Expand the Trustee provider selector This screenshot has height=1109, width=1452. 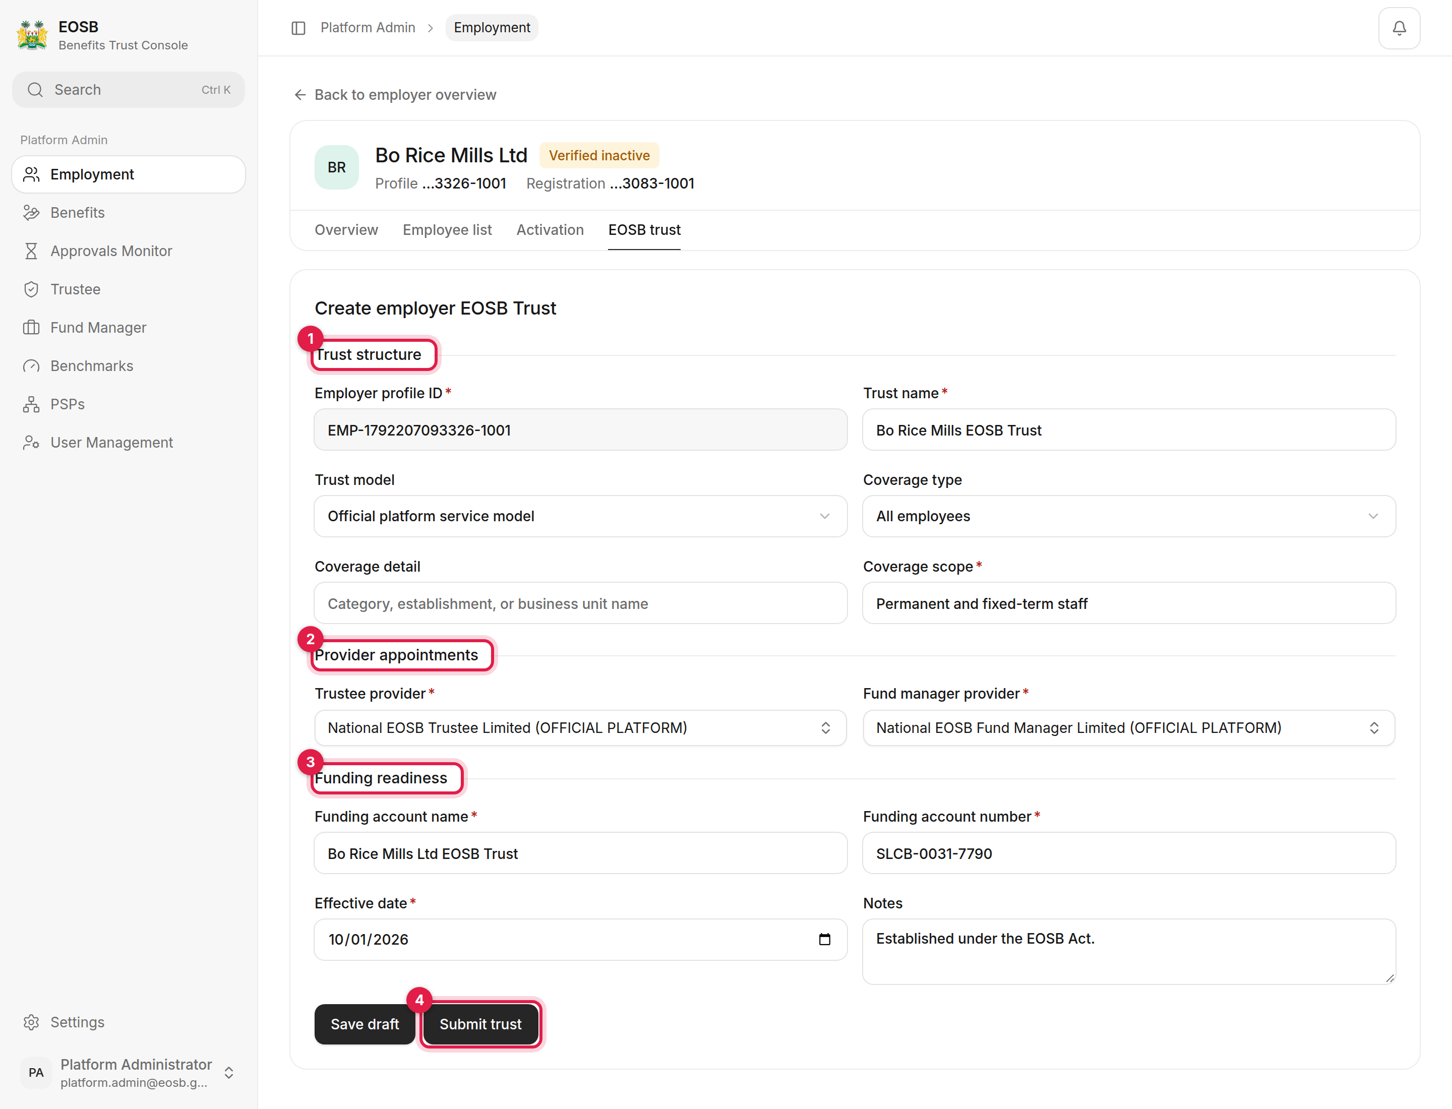[580, 727]
